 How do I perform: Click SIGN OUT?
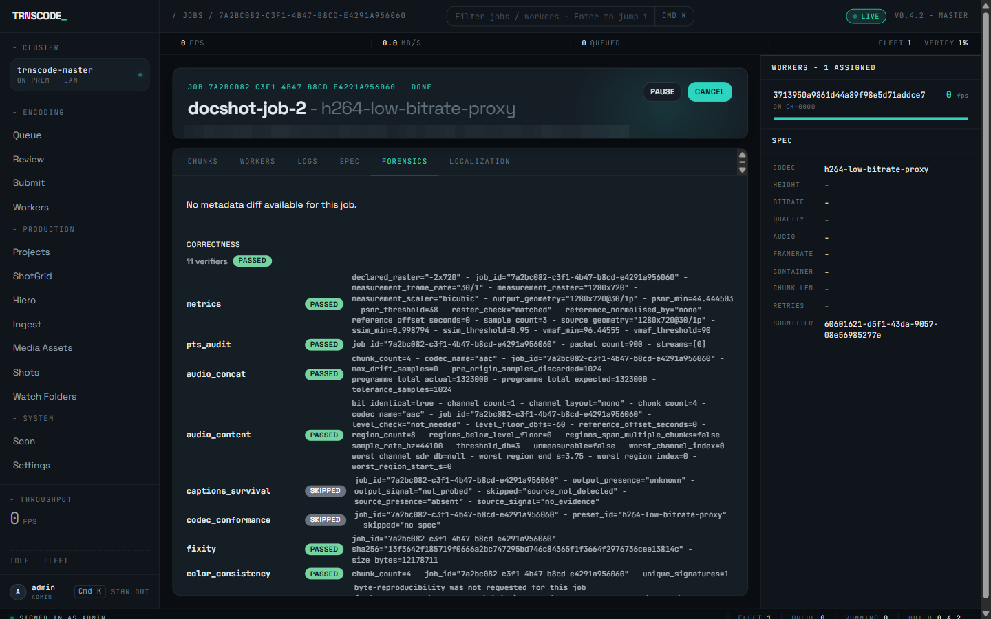tap(130, 592)
